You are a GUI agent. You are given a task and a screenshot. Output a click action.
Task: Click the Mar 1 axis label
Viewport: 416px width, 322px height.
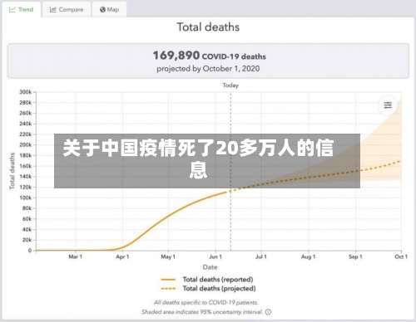76,256
